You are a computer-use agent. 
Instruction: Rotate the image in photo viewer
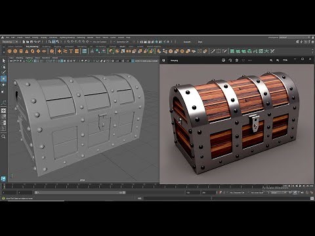click(x=230, y=60)
